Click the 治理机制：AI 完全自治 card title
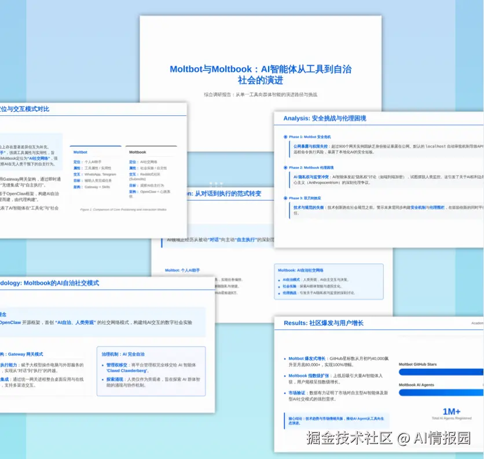The height and width of the screenshot is (459, 484). pyautogui.click(x=123, y=354)
